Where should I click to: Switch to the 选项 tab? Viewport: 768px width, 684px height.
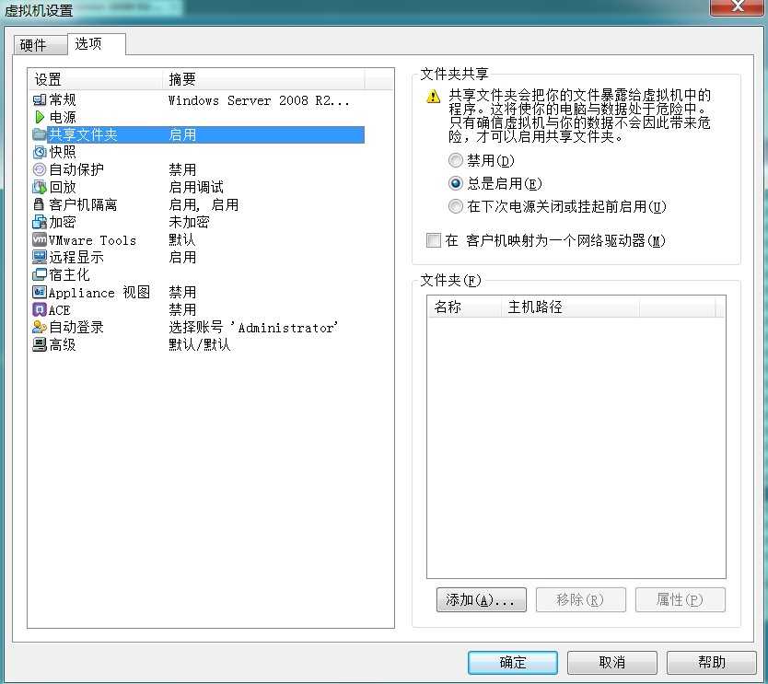coord(96,44)
